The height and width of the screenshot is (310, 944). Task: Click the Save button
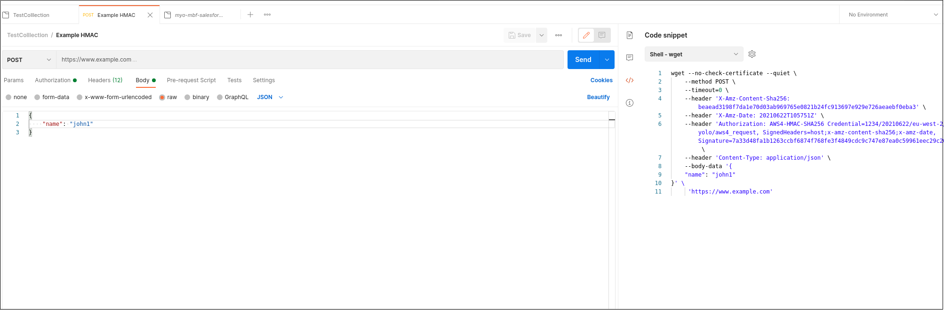[x=520, y=35]
